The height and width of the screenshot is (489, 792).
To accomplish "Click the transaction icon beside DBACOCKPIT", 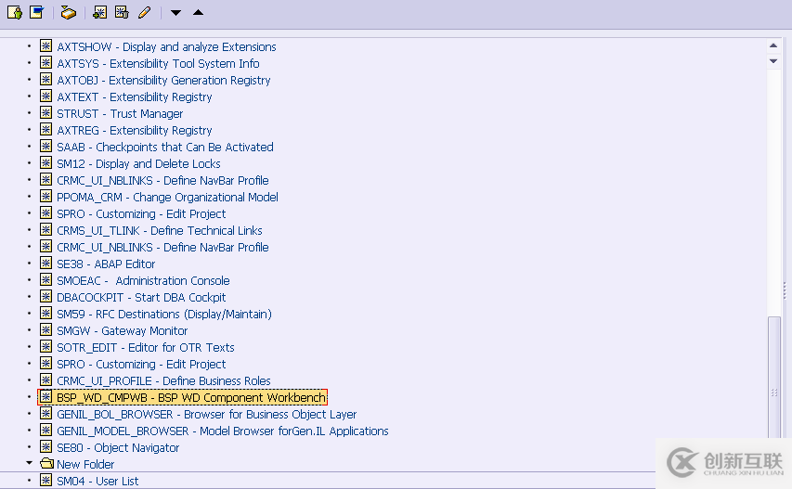I will pyautogui.click(x=46, y=296).
